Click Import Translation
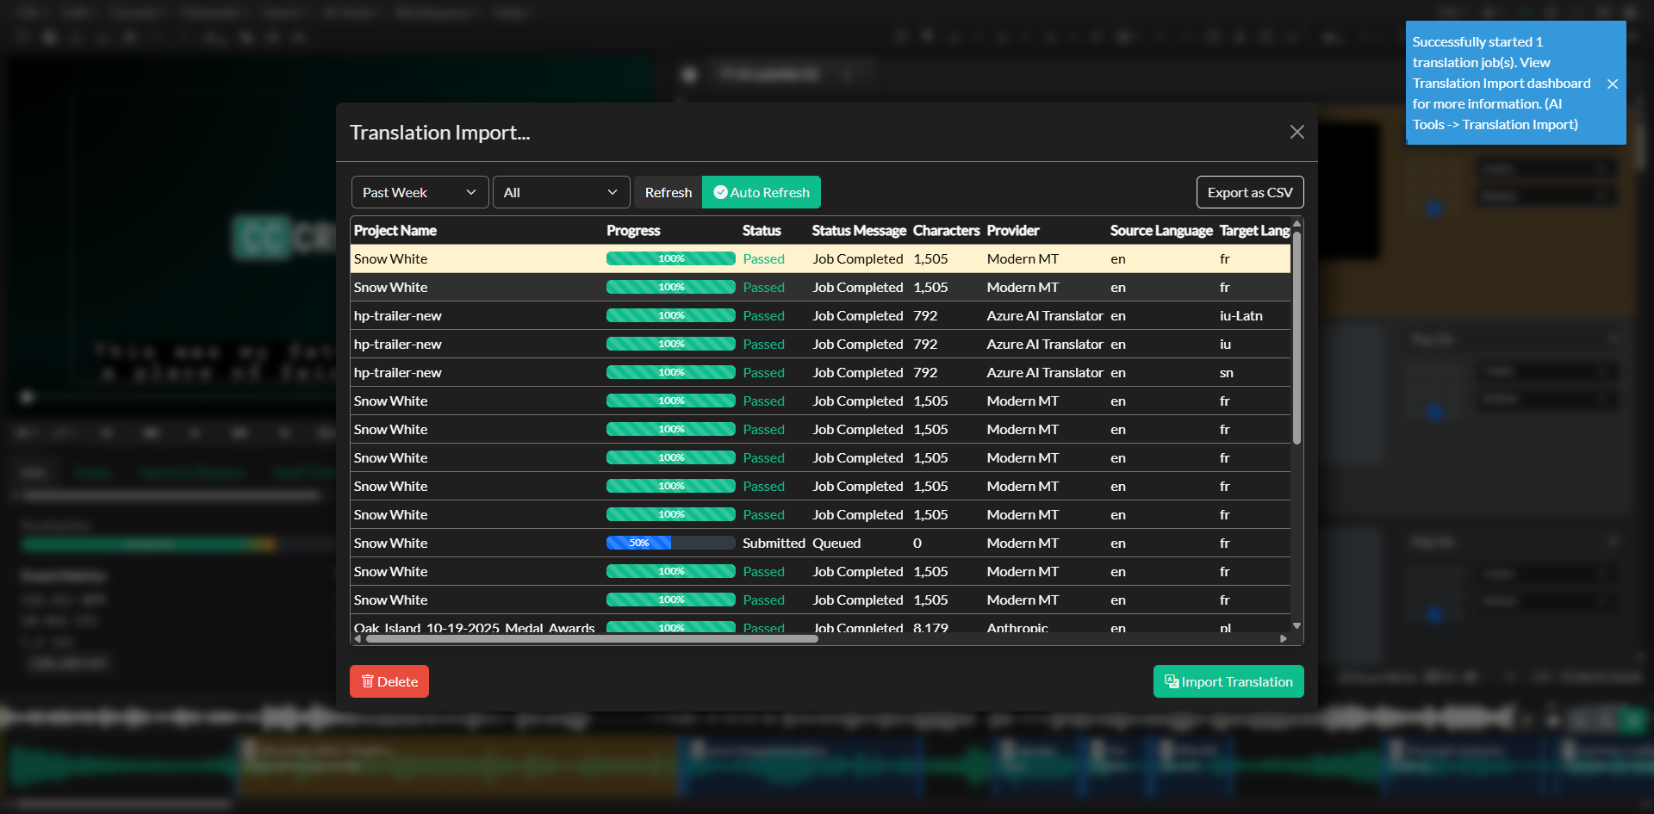Image resolution: width=1654 pixels, height=814 pixels. point(1228,681)
